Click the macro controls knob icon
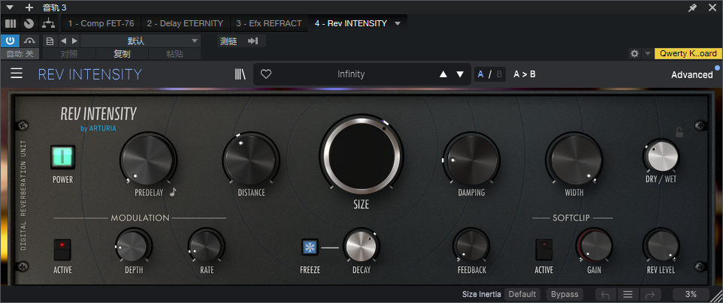Image resolution: width=723 pixels, height=303 pixels. coord(29,23)
